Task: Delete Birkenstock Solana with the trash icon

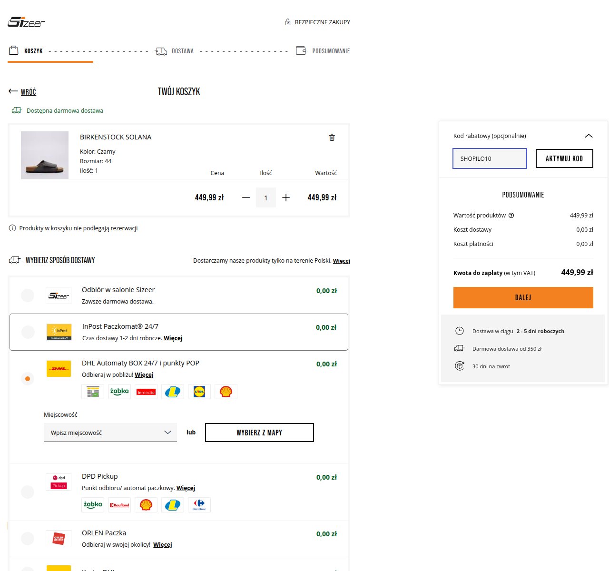Action: point(332,138)
